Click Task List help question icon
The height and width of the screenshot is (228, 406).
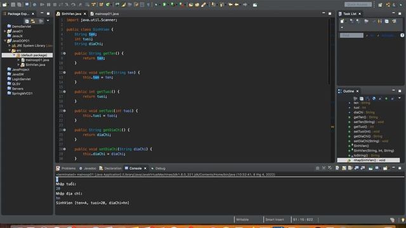click(x=402, y=35)
